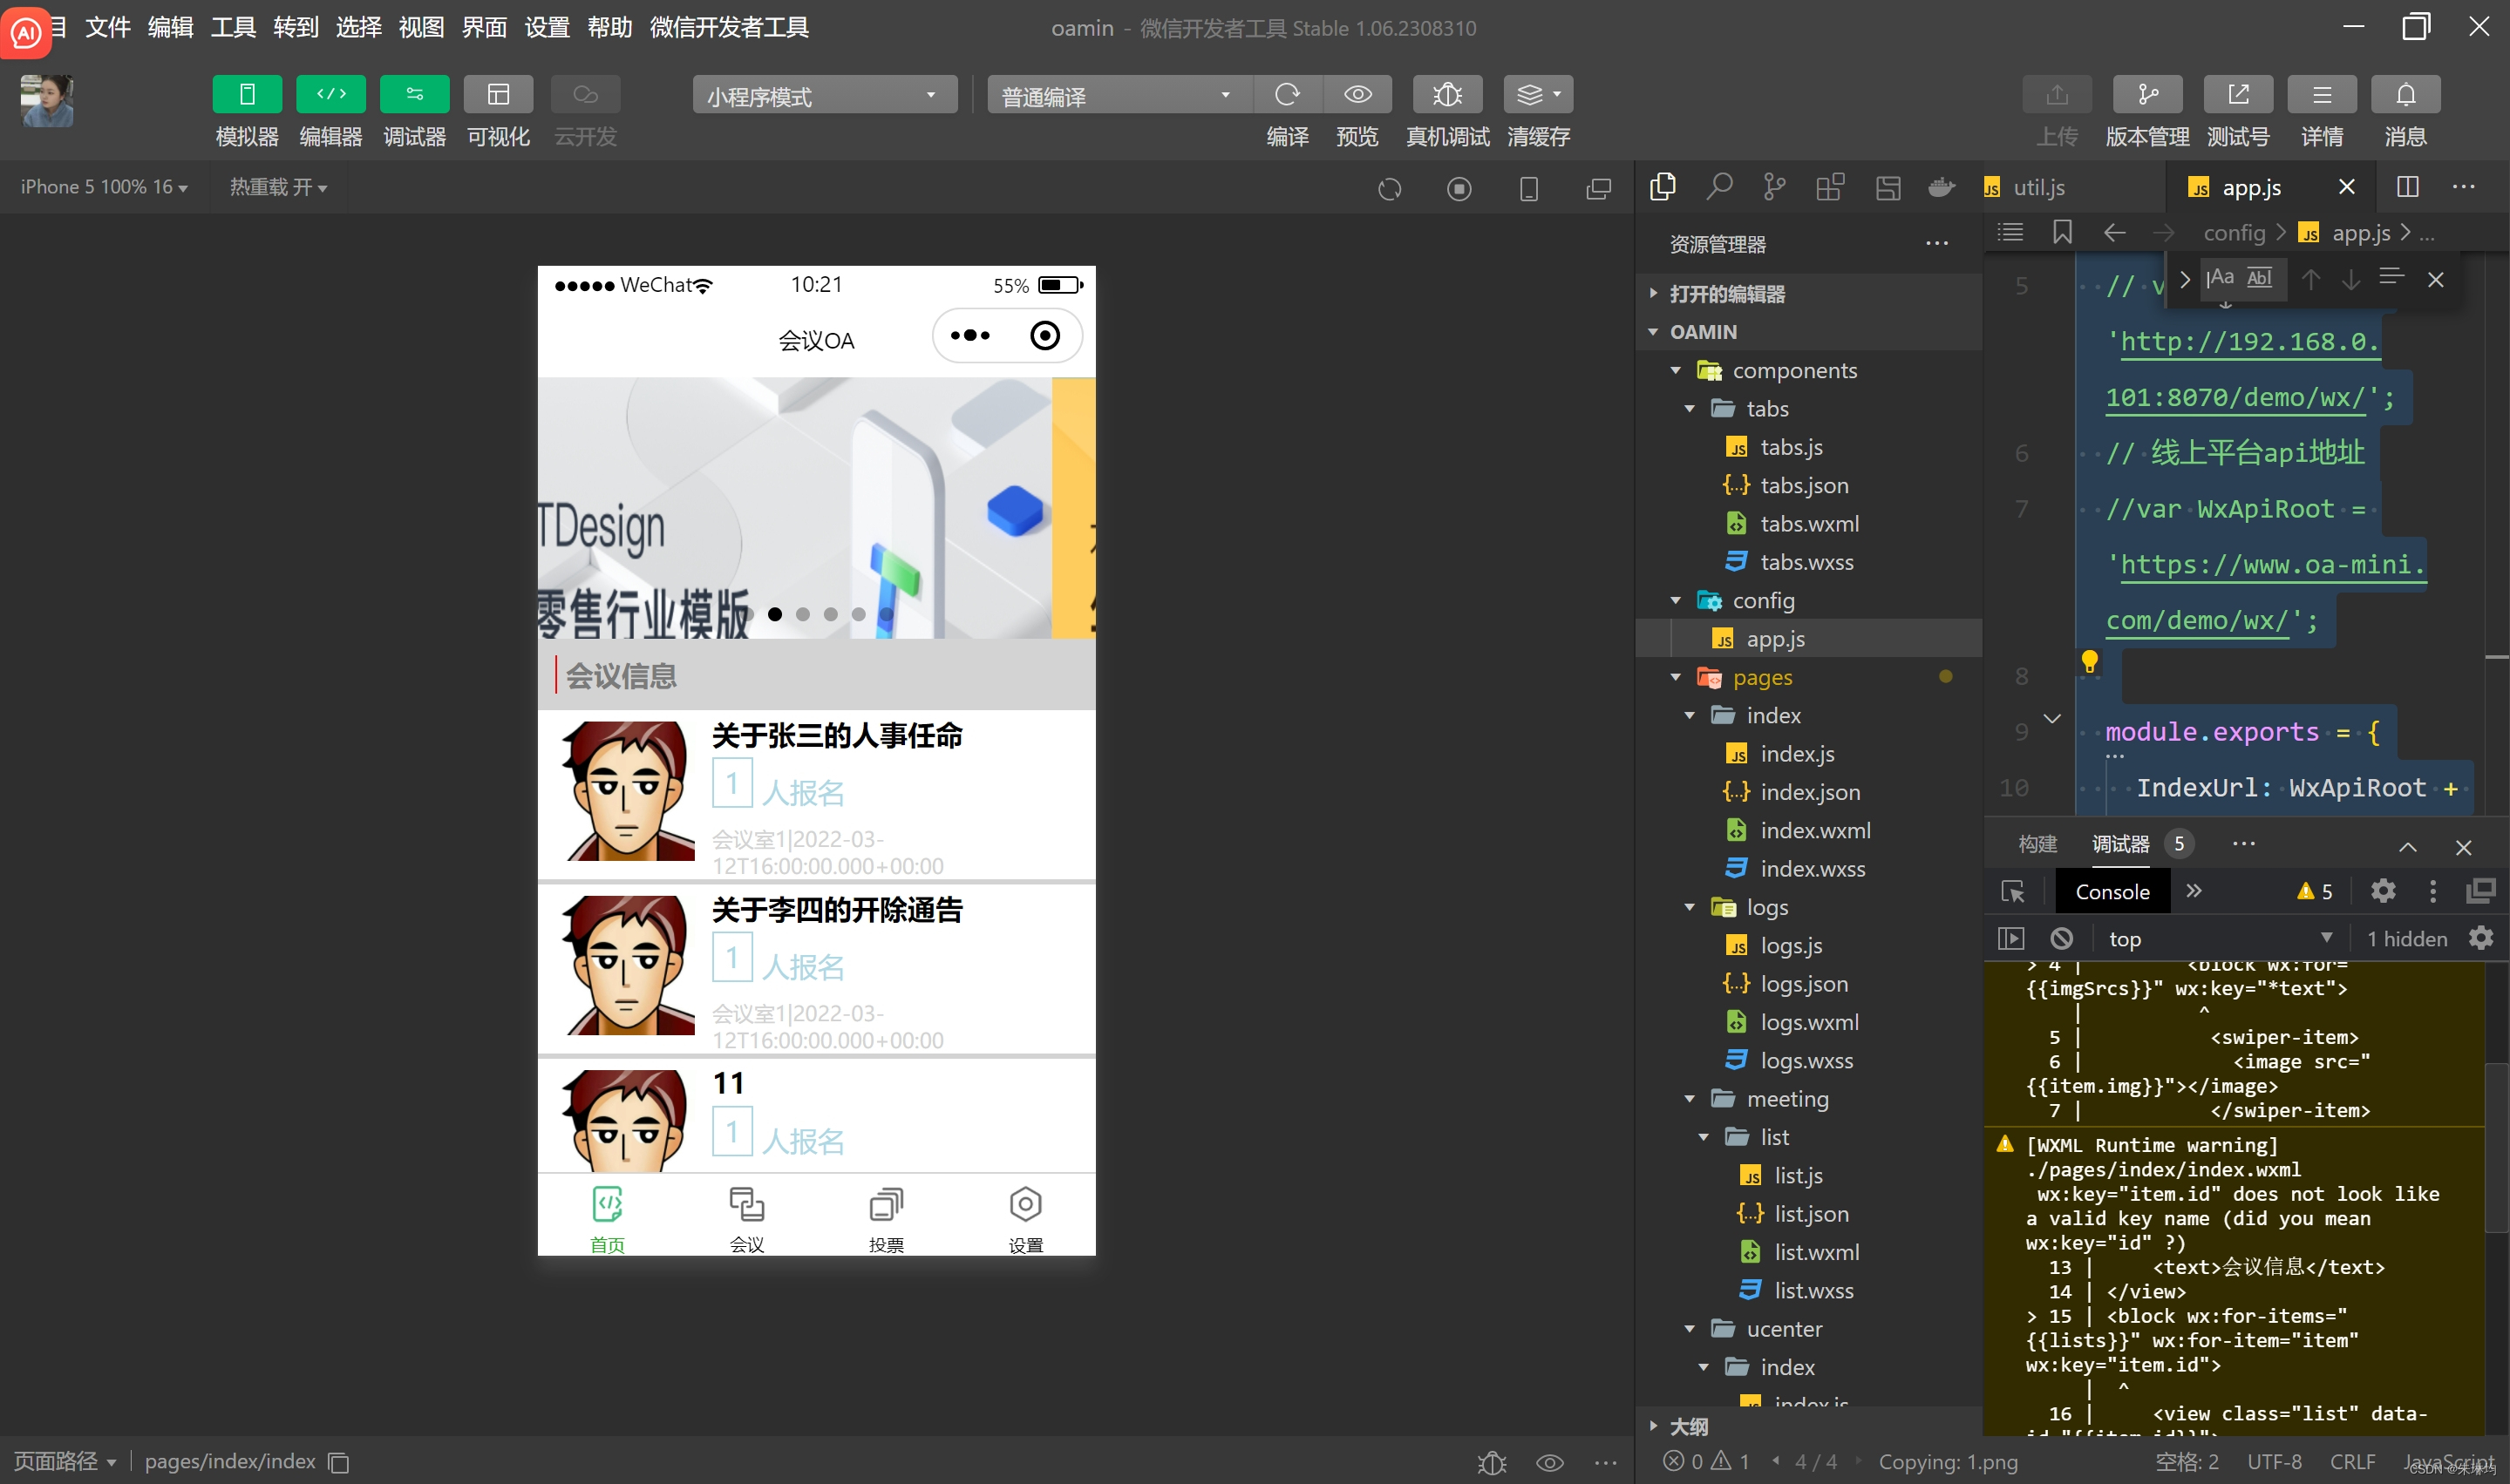This screenshot has width=2510, height=1484.
Task: Toggle the simulator (模拟器) panel button
Action: [247, 95]
